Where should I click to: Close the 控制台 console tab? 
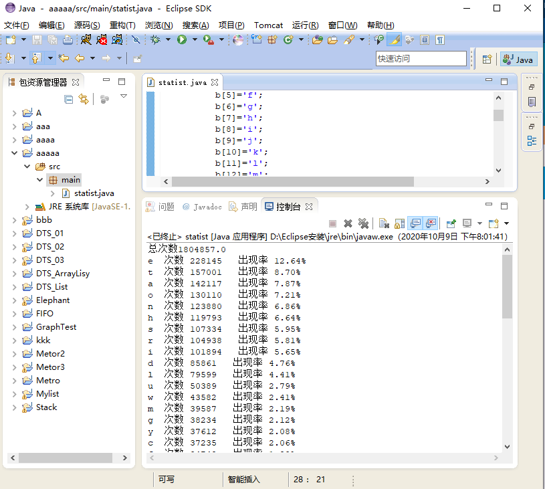coord(309,207)
